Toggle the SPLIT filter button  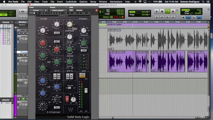click(x=57, y=33)
